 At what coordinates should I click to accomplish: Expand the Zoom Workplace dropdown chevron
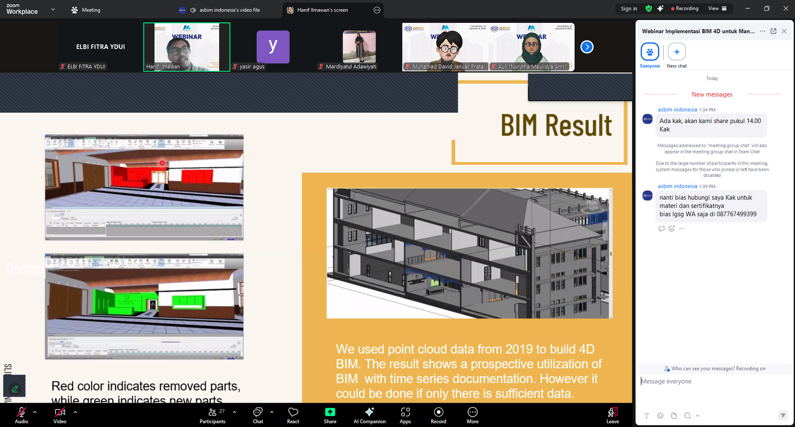53,9
